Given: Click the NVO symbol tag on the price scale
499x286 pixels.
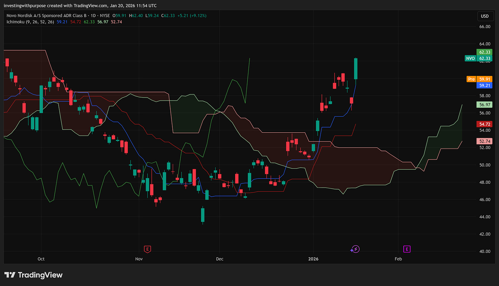Looking at the screenshot, I should pos(471,58).
